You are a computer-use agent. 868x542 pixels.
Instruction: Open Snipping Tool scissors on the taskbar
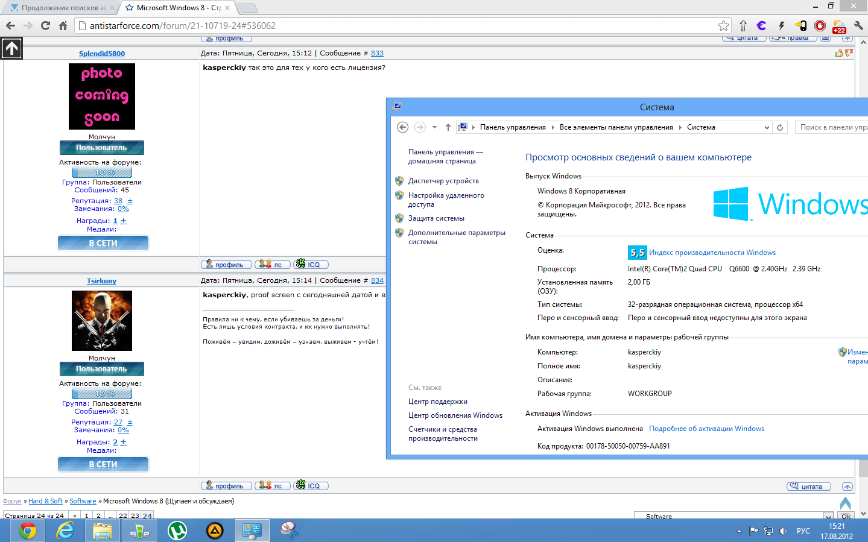click(290, 531)
